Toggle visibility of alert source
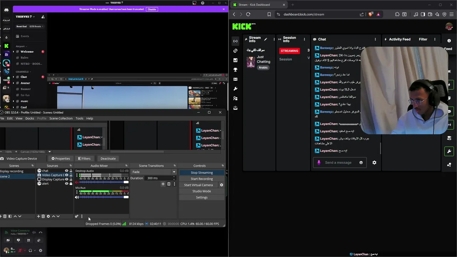The height and width of the screenshot is (257, 457). (x=66, y=183)
